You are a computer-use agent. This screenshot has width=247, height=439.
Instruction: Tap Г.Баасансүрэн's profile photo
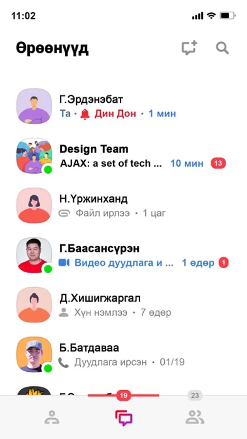[34, 255]
